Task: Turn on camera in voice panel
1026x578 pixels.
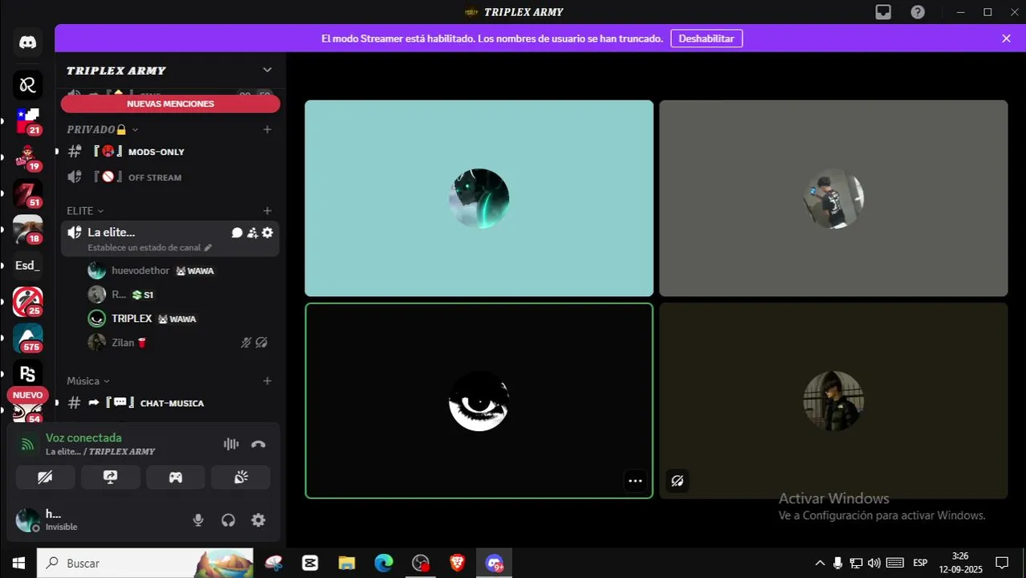Action: pos(45,477)
